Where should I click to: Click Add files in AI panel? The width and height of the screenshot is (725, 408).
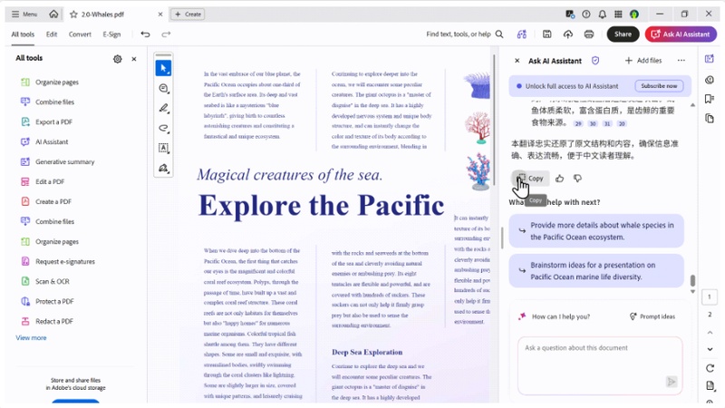pyautogui.click(x=643, y=61)
